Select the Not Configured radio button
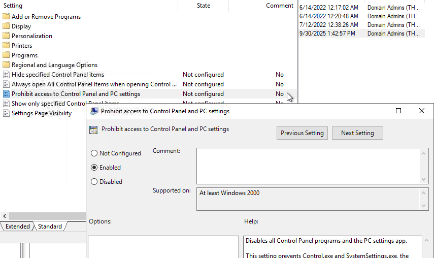The width and height of the screenshot is (435, 258). pos(94,153)
